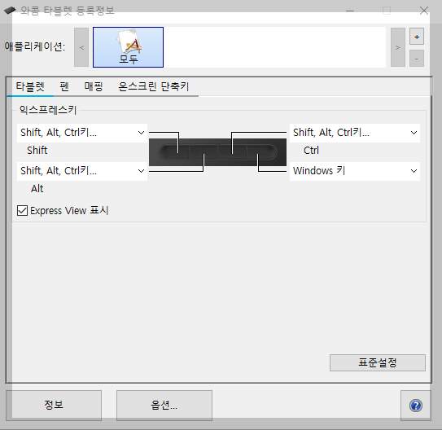Close the Wacom tablet properties window
This screenshot has height=430, width=442.
point(423,11)
